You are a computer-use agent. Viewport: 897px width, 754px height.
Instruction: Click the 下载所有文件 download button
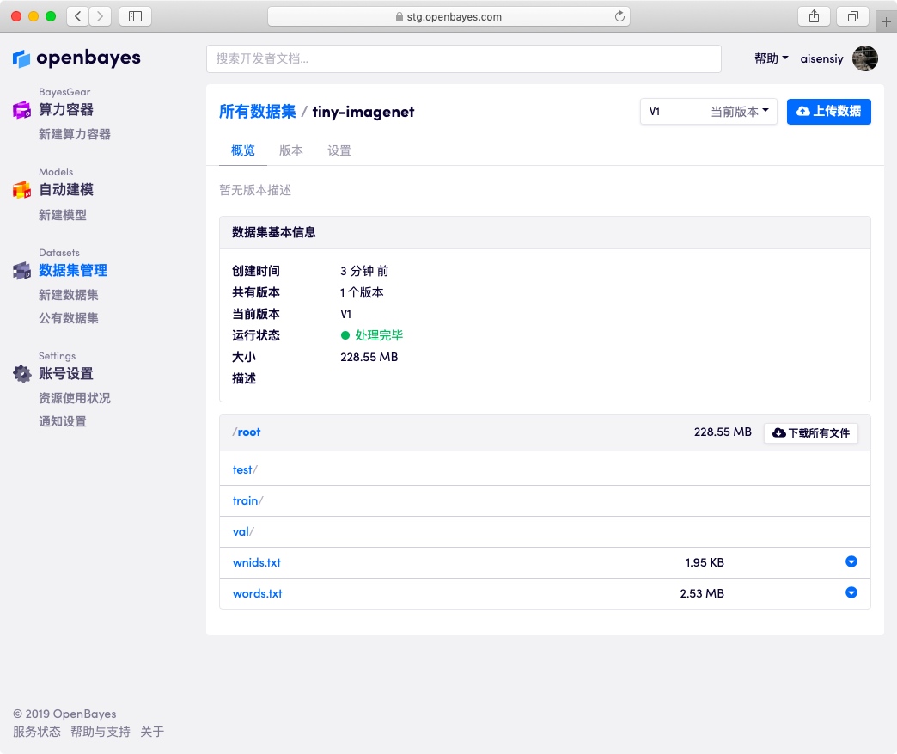(811, 432)
